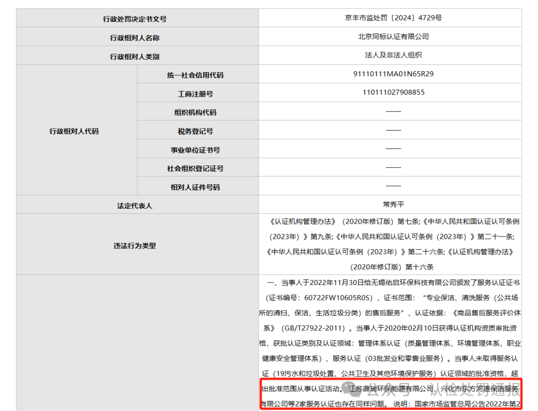Select the 统一社会信用代码 row label
Viewport: 538px width, 411px height.
pyautogui.click(x=197, y=74)
